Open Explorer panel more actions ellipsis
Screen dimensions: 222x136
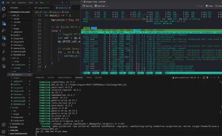pos(29,8)
